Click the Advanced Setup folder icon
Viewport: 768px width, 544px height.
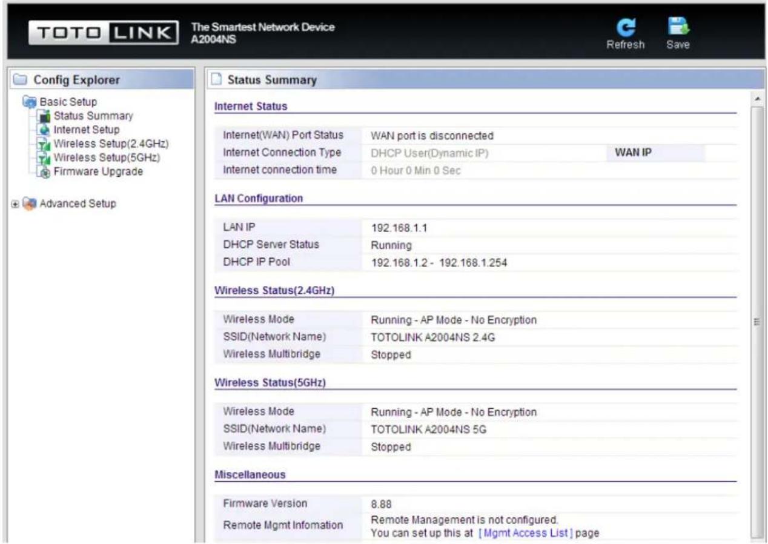click(x=29, y=204)
